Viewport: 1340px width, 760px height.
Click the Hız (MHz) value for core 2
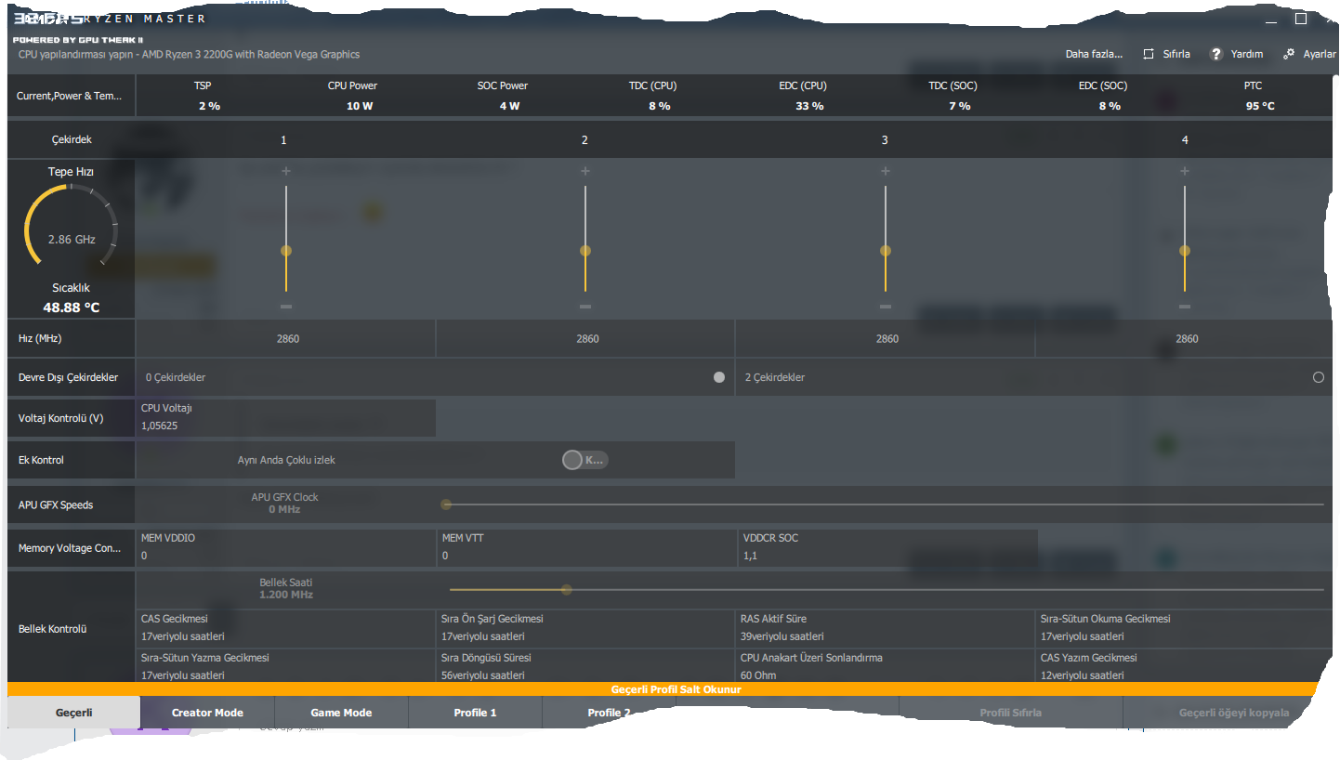587,339
